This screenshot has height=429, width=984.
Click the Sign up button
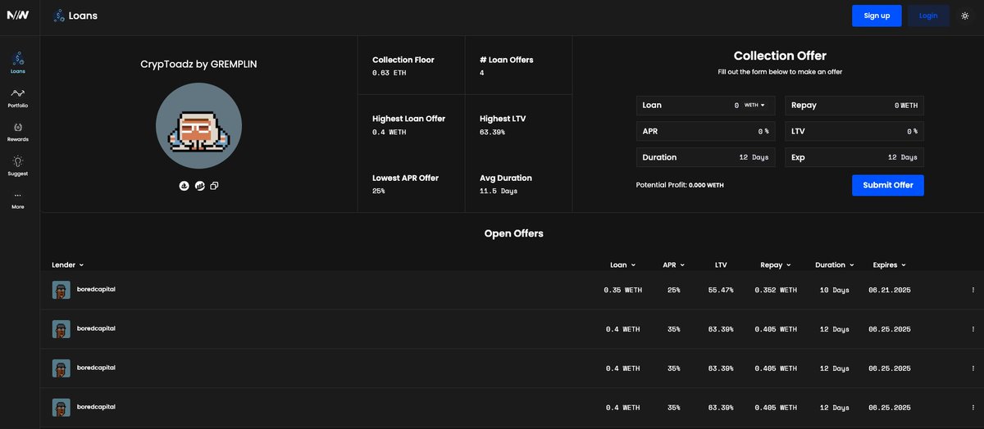click(x=877, y=16)
